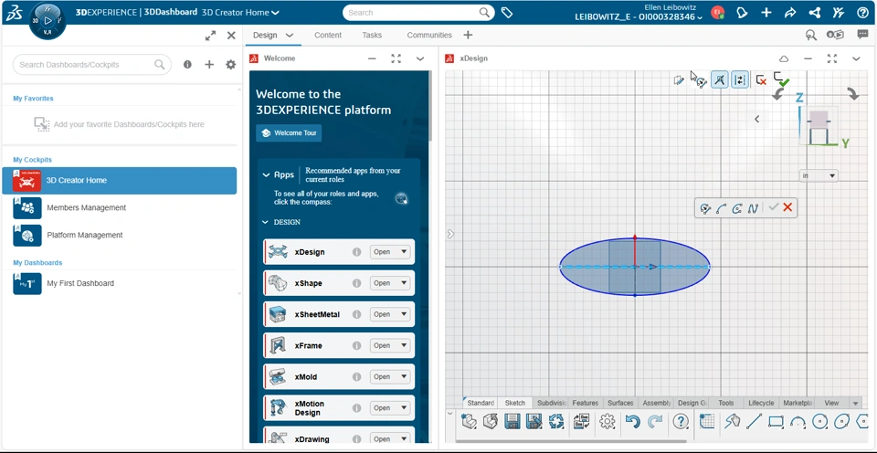Switch to the Tasks tab
Screen dimensions: 877x453
coord(372,35)
